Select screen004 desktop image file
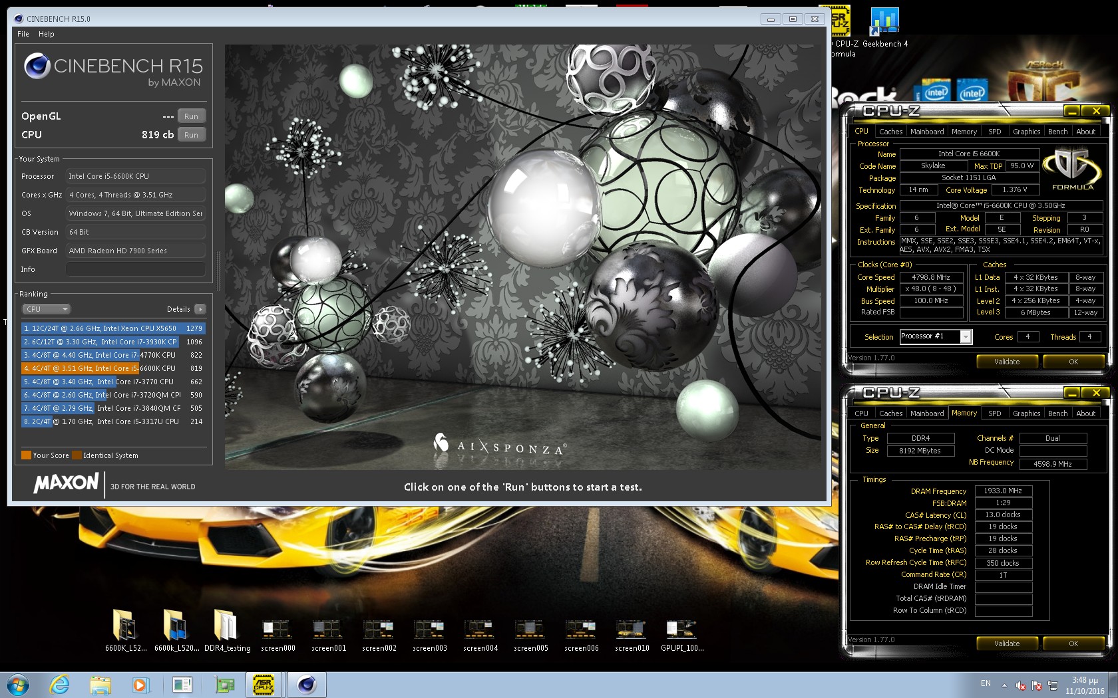This screenshot has height=698, width=1118. pyautogui.click(x=480, y=636)
